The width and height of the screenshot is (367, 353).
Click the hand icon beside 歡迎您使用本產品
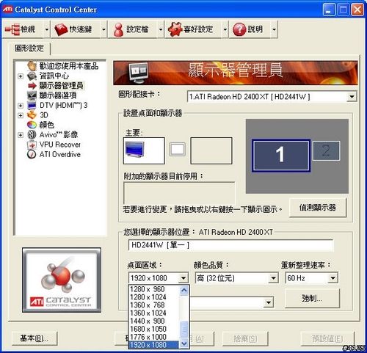(x=32, y=66)
